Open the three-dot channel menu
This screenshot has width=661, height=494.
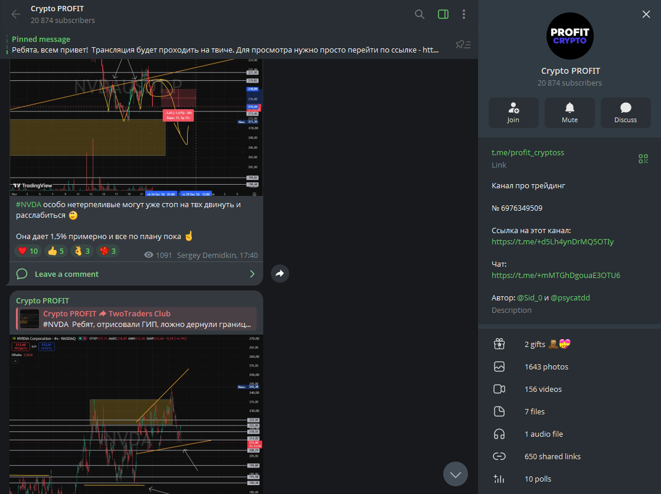(x=464, y=14)
